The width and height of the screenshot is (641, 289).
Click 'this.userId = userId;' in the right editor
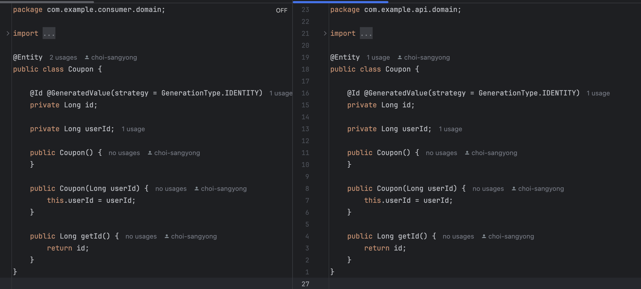pos(408,201)
